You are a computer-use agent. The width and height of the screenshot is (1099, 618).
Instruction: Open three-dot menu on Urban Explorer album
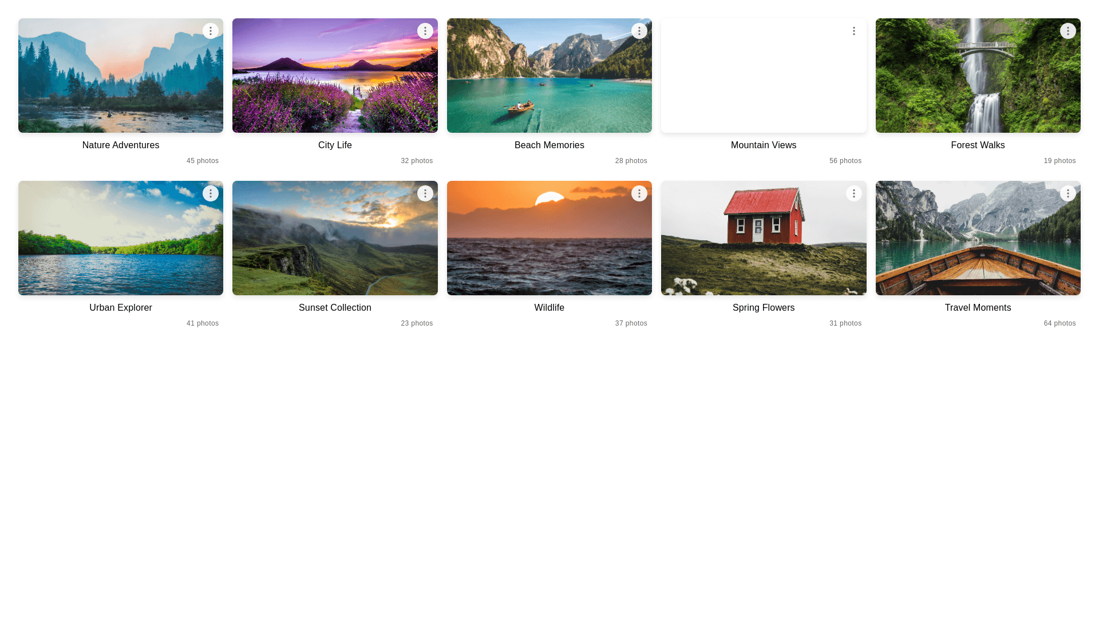click(211, 193)
